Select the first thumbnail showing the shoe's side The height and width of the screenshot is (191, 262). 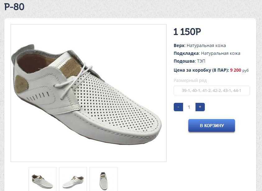[x=43, y=179]
